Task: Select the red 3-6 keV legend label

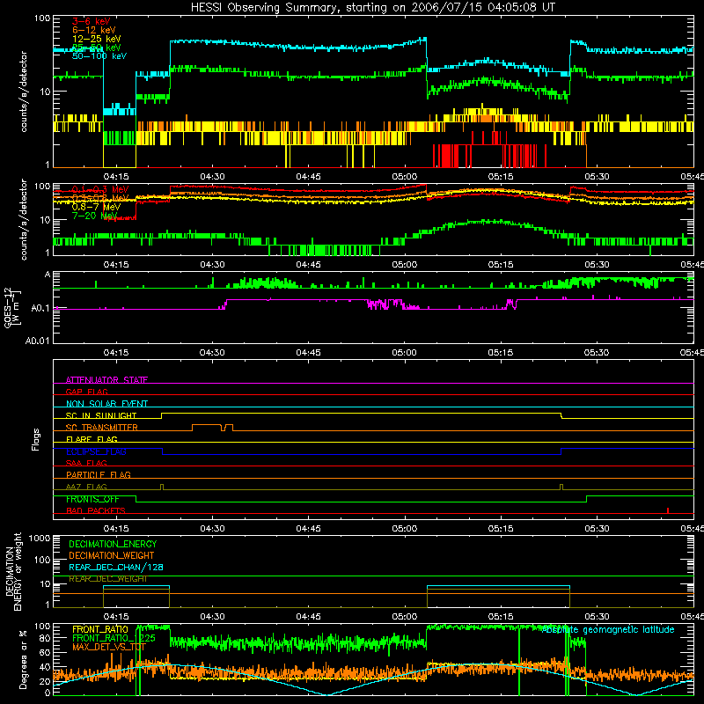Action: [91, 21]
